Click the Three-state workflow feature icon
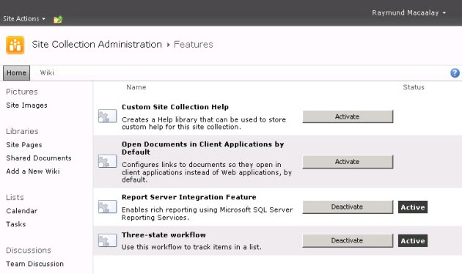 (107, 240)
